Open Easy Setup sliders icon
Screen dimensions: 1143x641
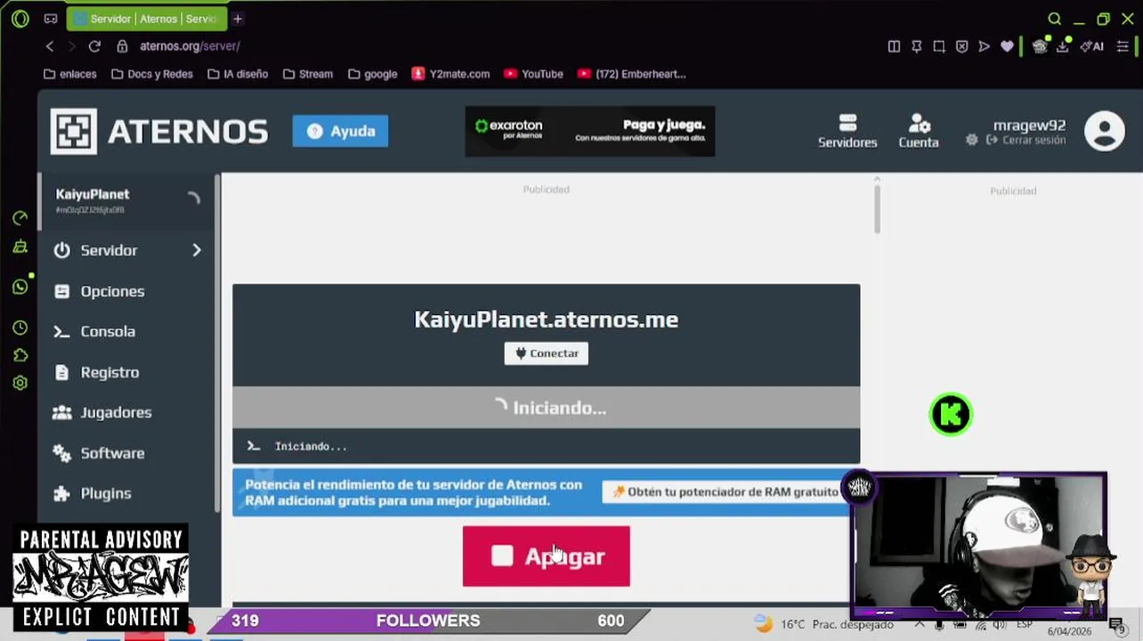1123,46
